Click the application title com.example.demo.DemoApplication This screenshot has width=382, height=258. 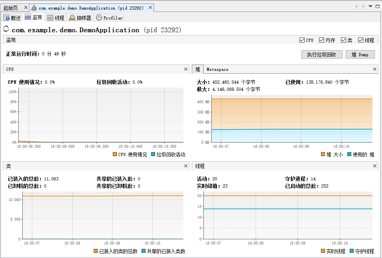[75, 30]
